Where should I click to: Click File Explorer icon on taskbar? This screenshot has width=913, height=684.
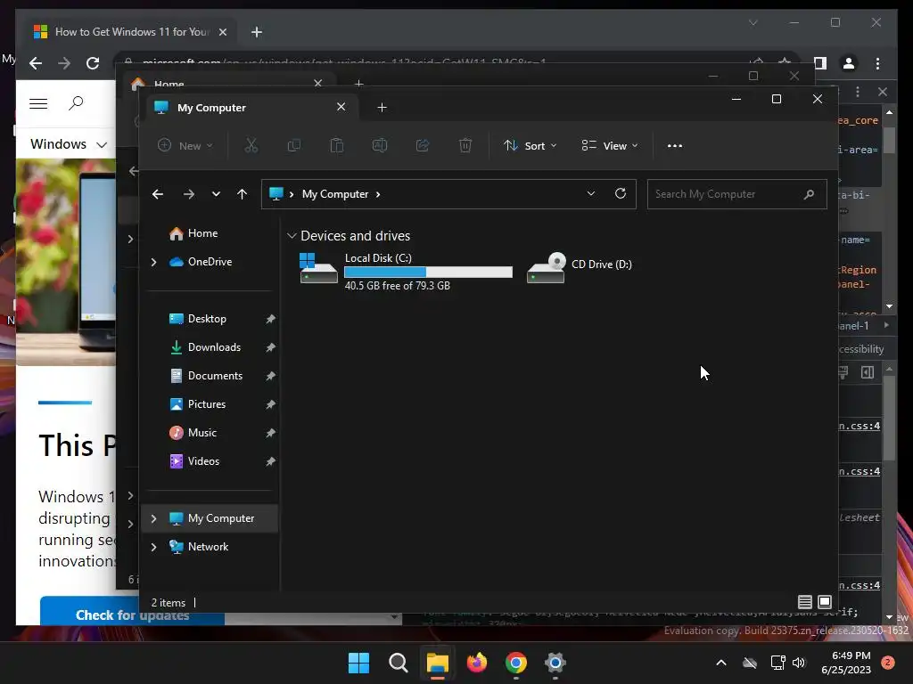coord(437,663)
